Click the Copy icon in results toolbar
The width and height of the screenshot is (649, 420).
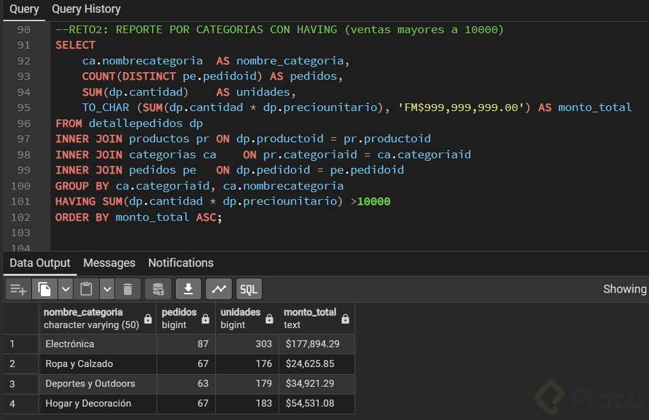click(44, 290)
